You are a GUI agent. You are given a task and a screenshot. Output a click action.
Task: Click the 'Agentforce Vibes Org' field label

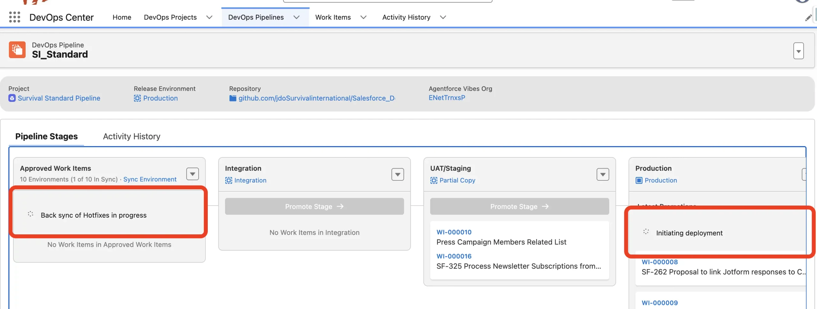click(x=460, y=88)
